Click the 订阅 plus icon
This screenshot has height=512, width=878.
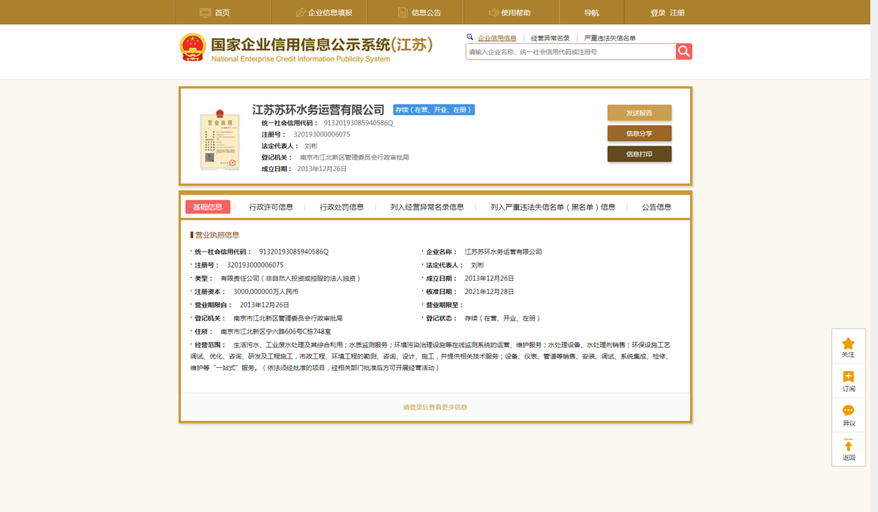848,377
